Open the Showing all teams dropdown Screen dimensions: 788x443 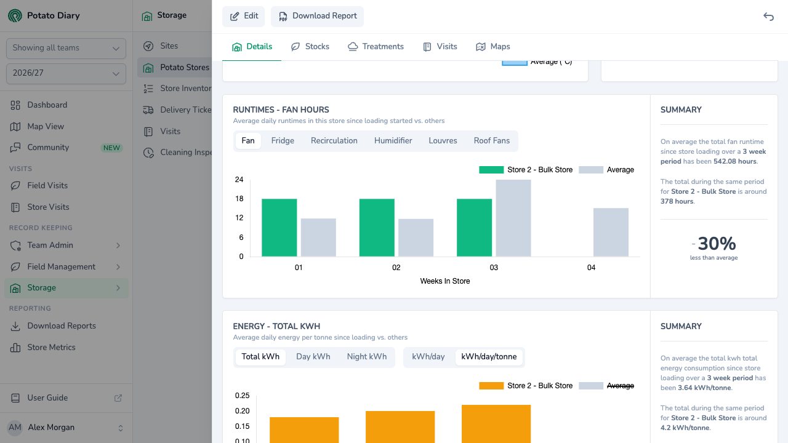tap(66, 48)
